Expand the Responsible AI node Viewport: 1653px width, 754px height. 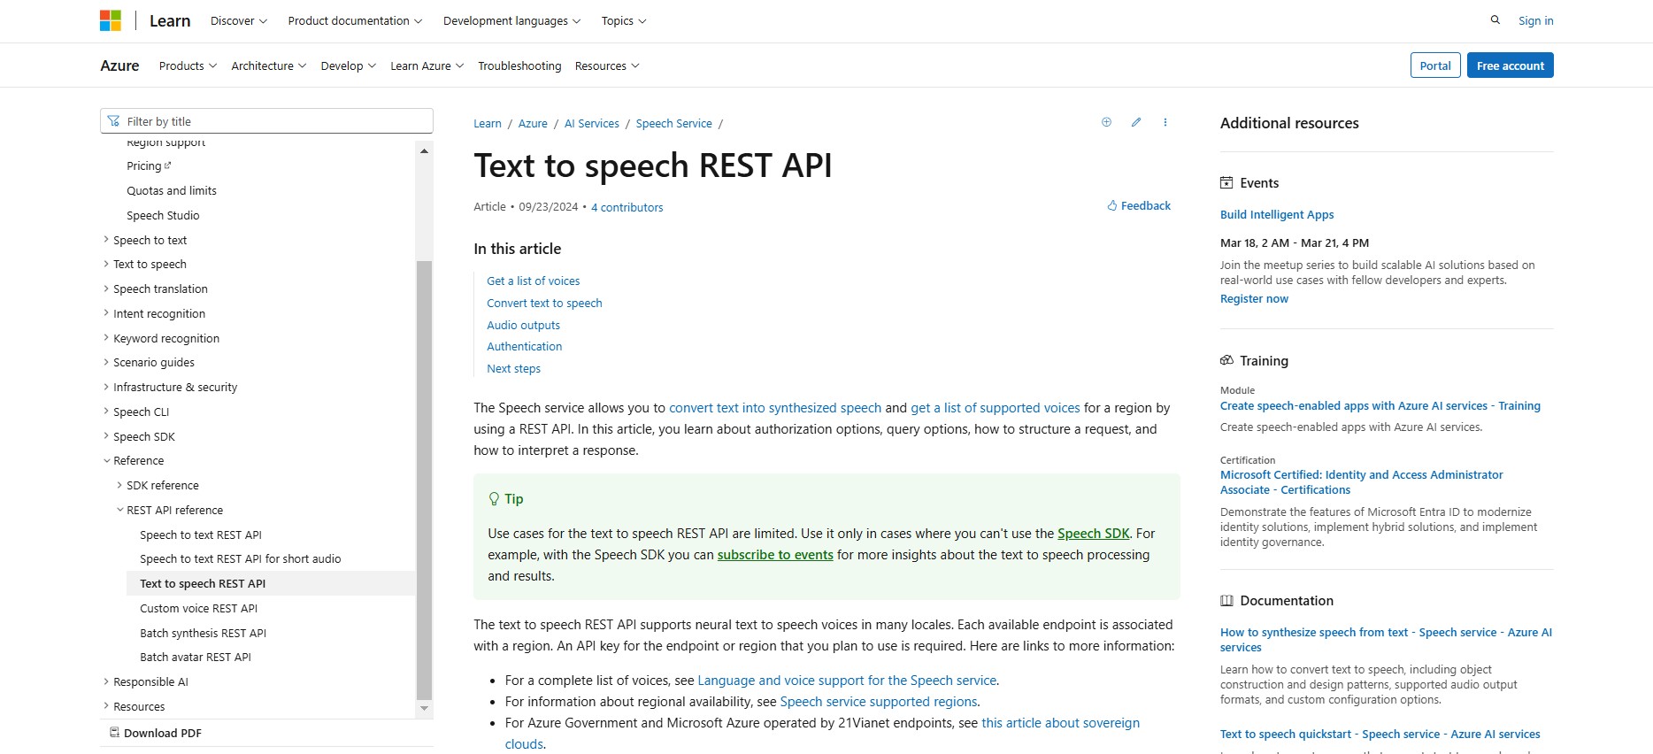106,681
